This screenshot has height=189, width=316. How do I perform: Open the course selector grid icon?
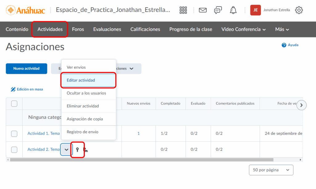[183, 10]
